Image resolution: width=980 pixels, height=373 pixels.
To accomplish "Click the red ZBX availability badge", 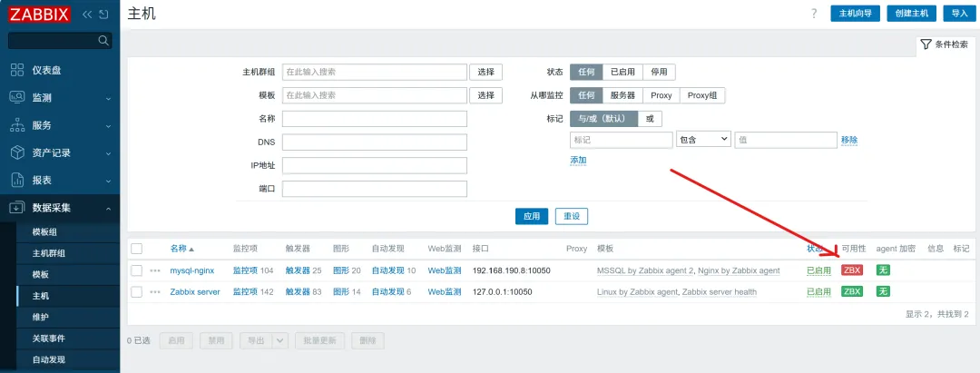I will pos(852,270).
